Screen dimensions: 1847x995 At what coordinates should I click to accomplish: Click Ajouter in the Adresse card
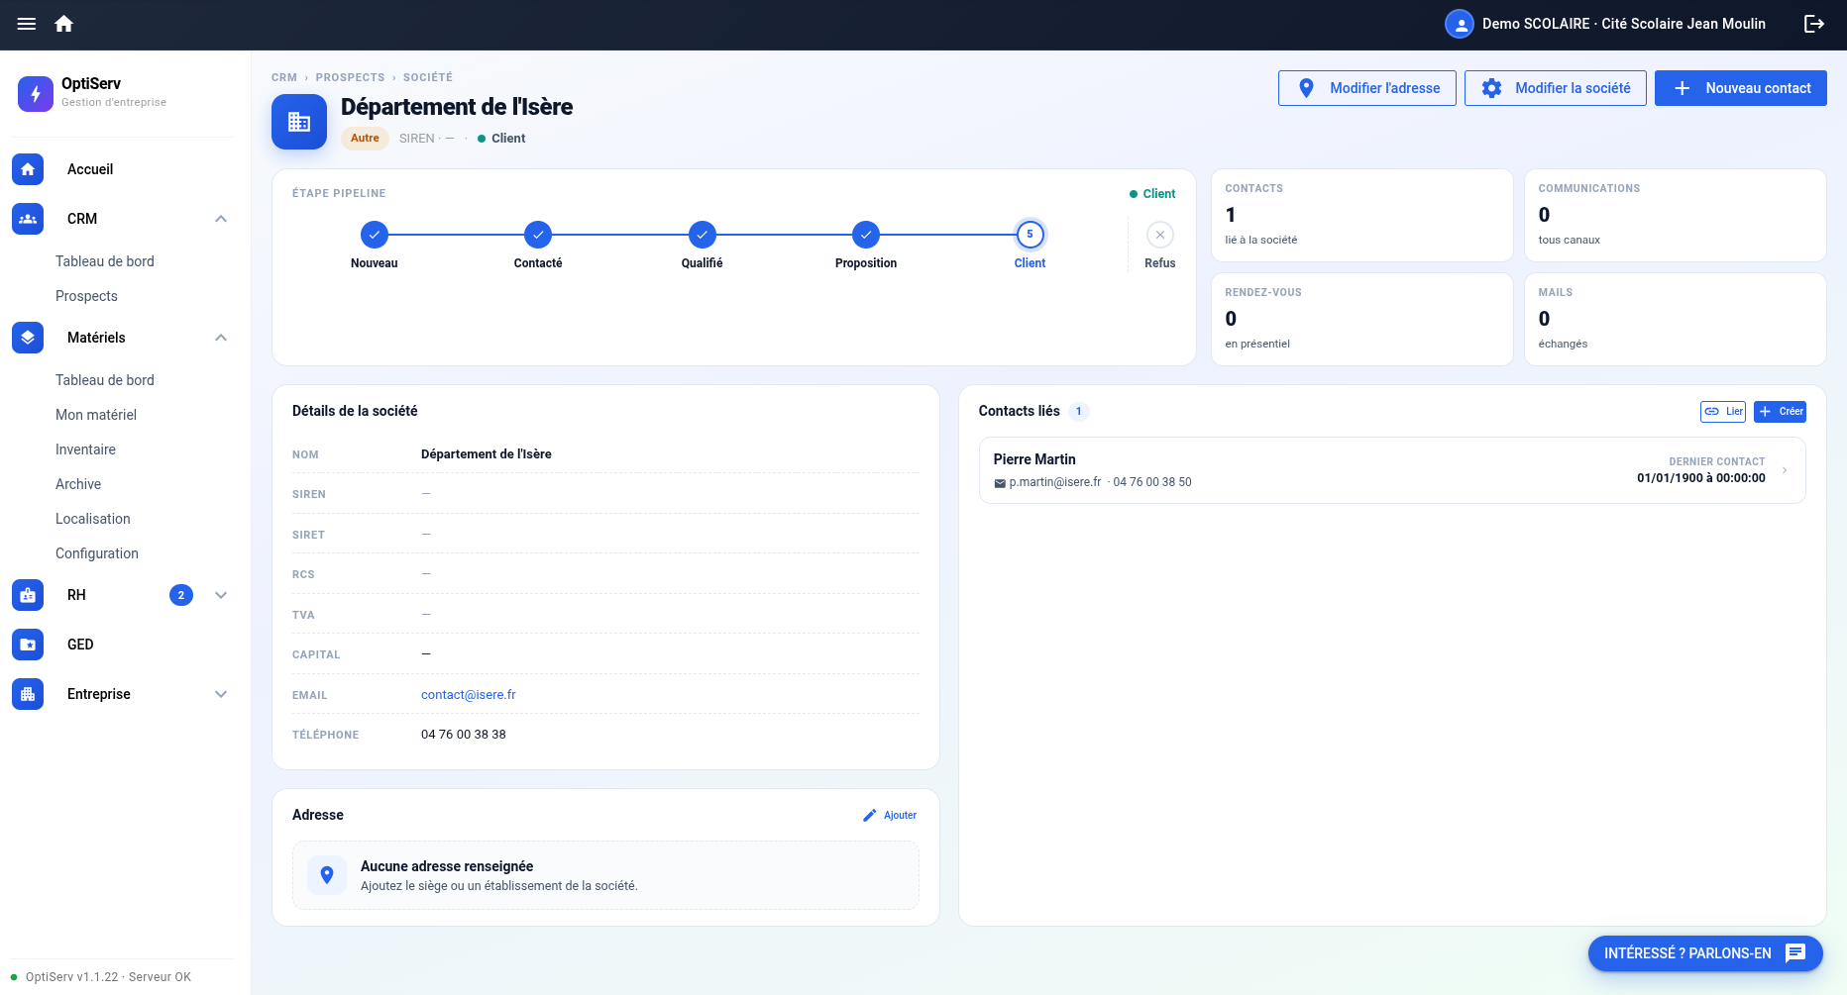pyautogui.click(x=890, y=816)
